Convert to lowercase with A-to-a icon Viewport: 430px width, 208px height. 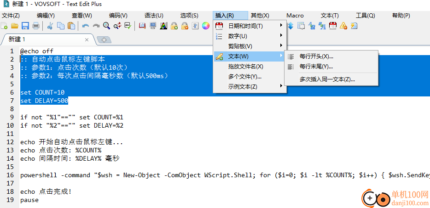point(312,26)
